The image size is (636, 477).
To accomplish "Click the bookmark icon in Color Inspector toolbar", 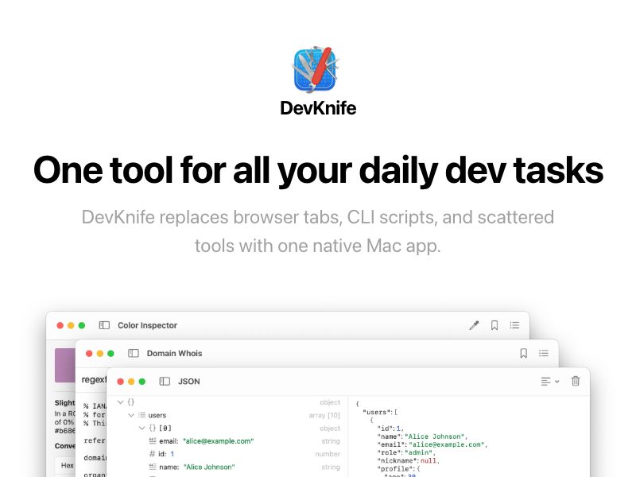I will tap(494, 324).
